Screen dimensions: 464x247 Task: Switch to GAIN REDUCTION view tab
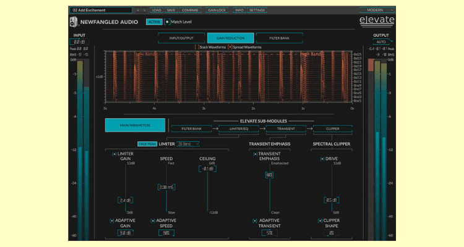[231, 38]
